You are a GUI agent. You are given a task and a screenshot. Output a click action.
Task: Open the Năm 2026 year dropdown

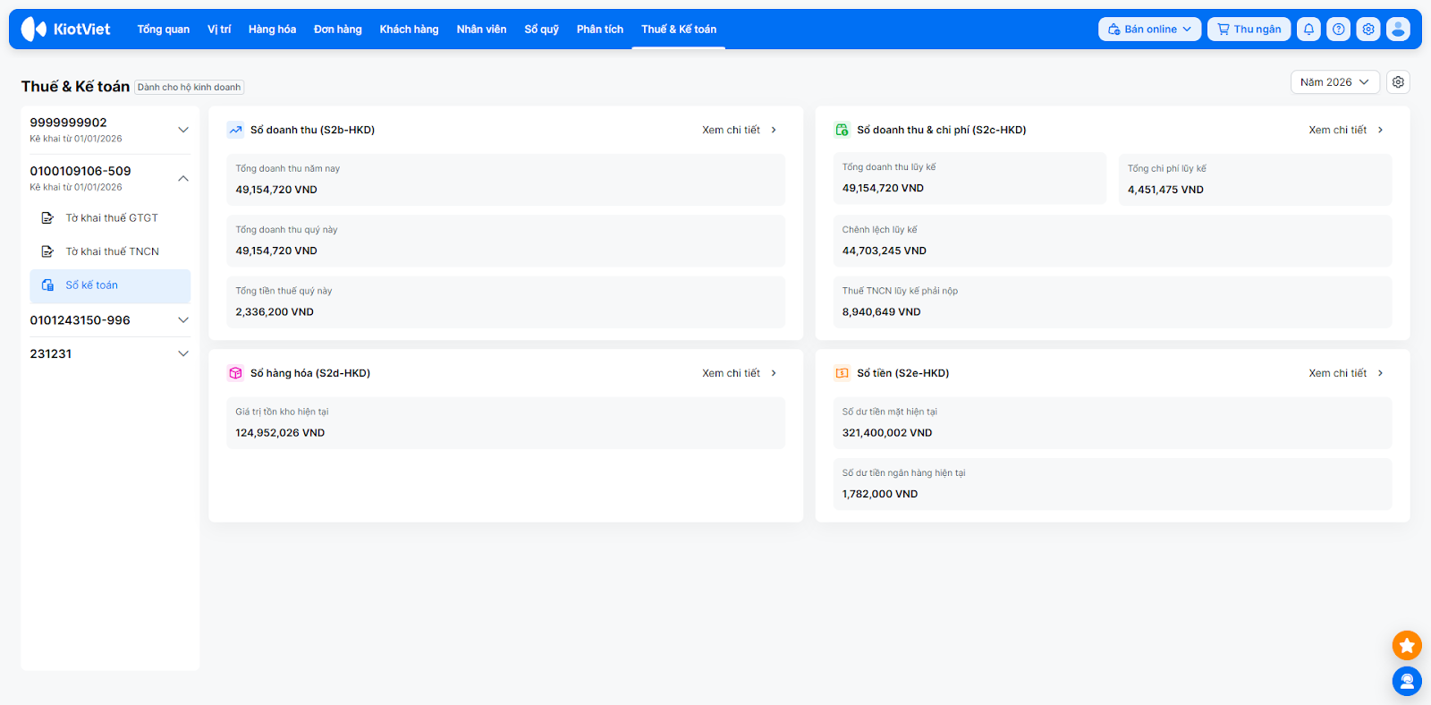tap(1334, 82)
